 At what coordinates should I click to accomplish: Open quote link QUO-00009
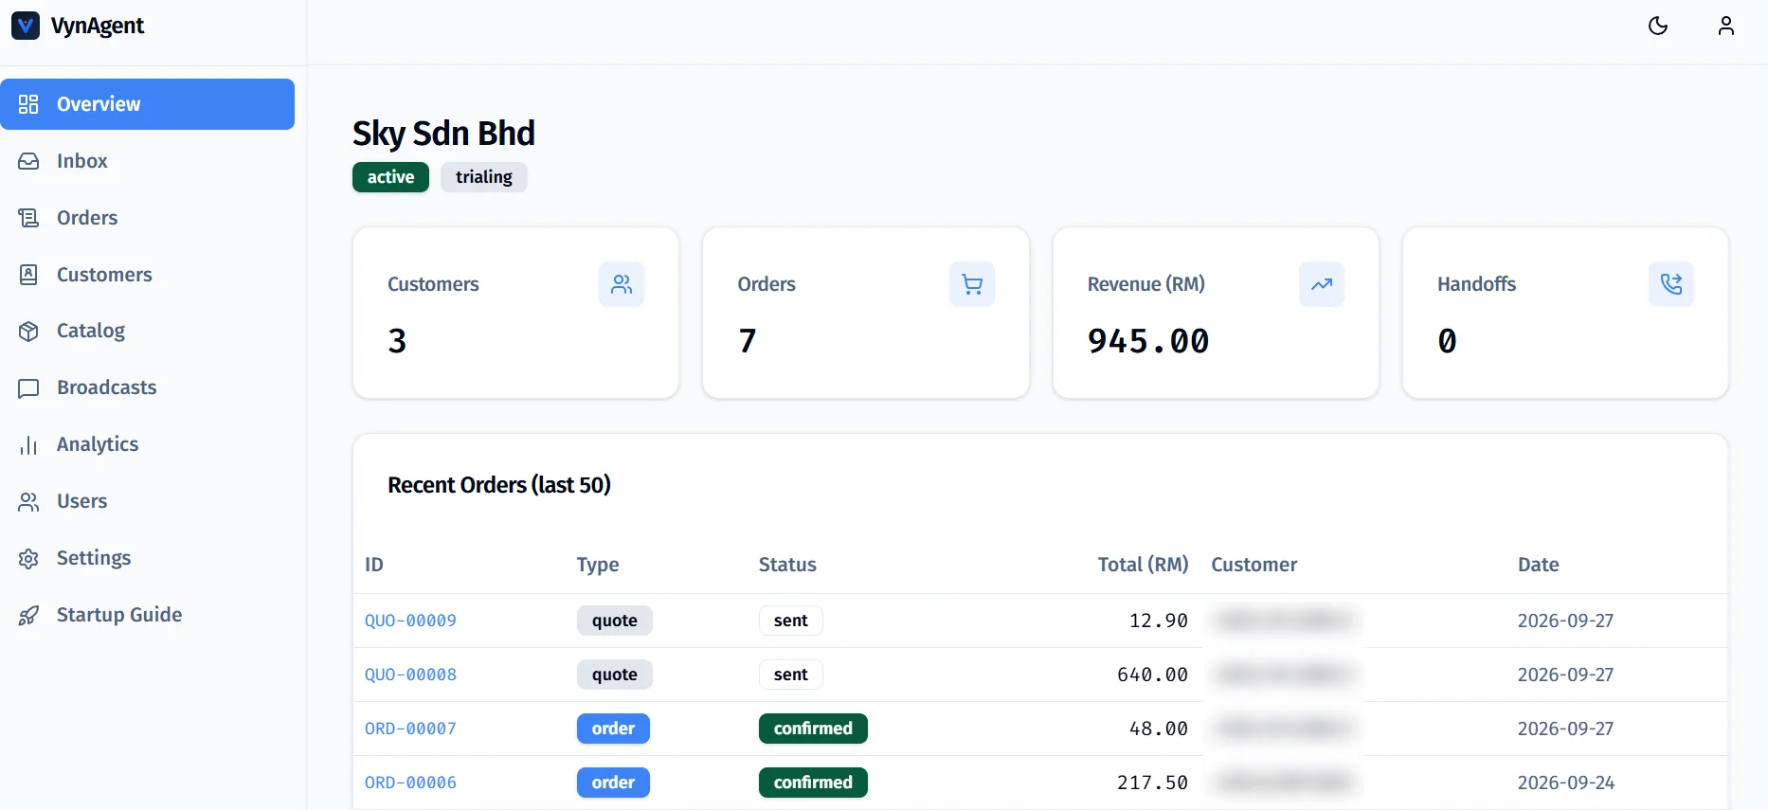coord(410,621)
